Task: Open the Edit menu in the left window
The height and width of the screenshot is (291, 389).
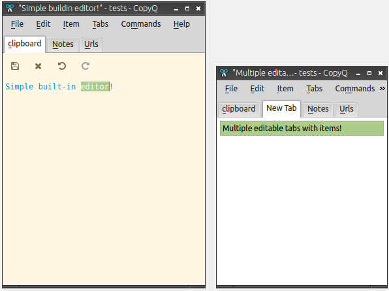Action: tap(43, 24)
